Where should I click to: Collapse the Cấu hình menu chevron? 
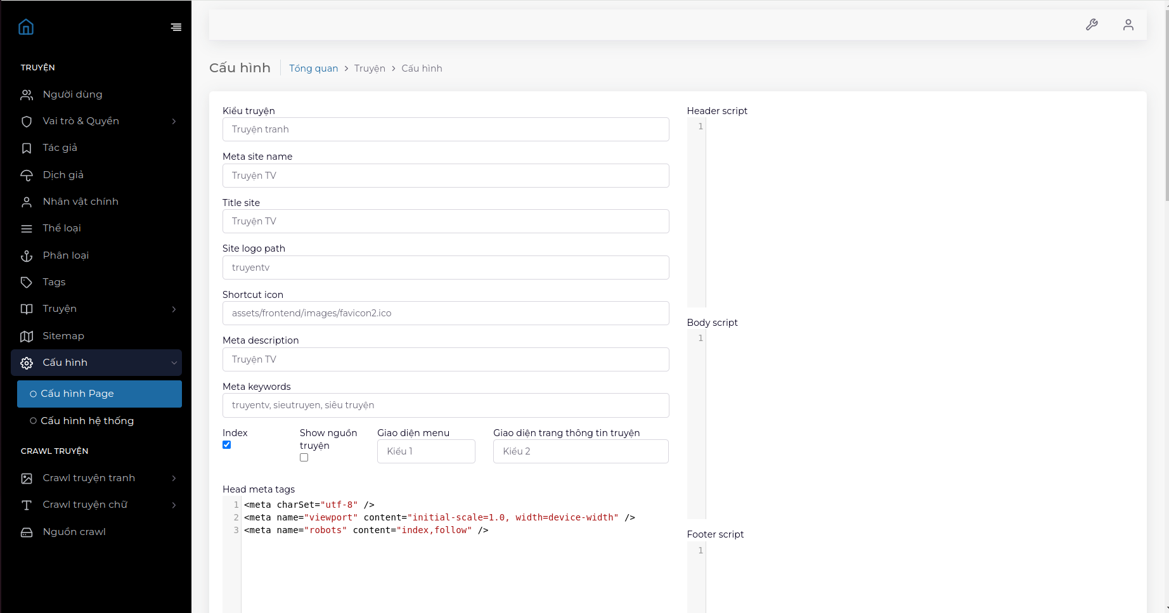[x=174, y=363]
